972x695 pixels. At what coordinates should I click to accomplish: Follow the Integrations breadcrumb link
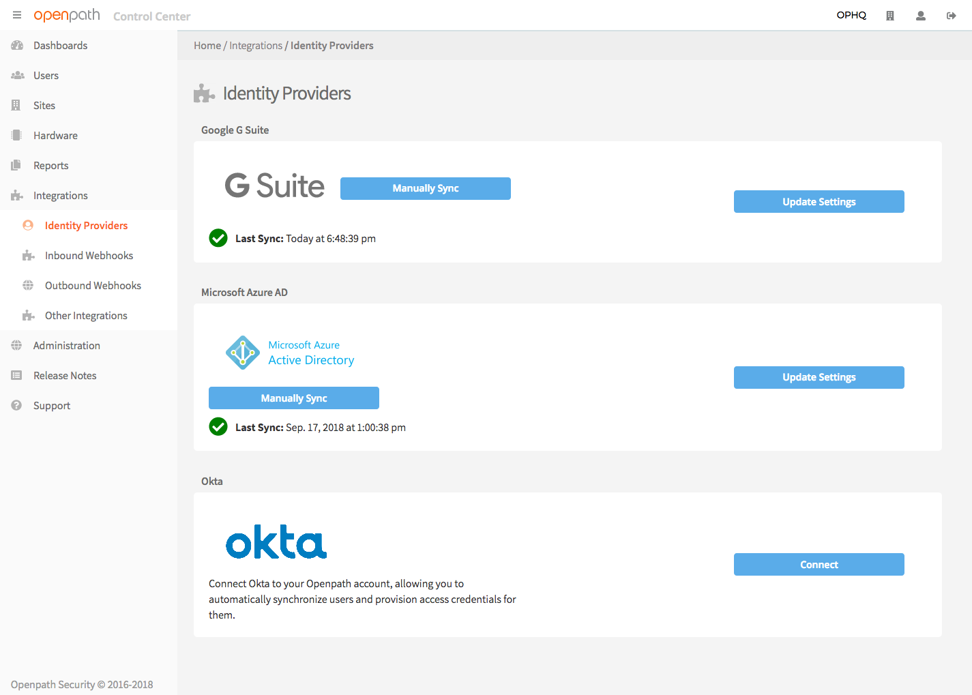(x=256, y=46)
